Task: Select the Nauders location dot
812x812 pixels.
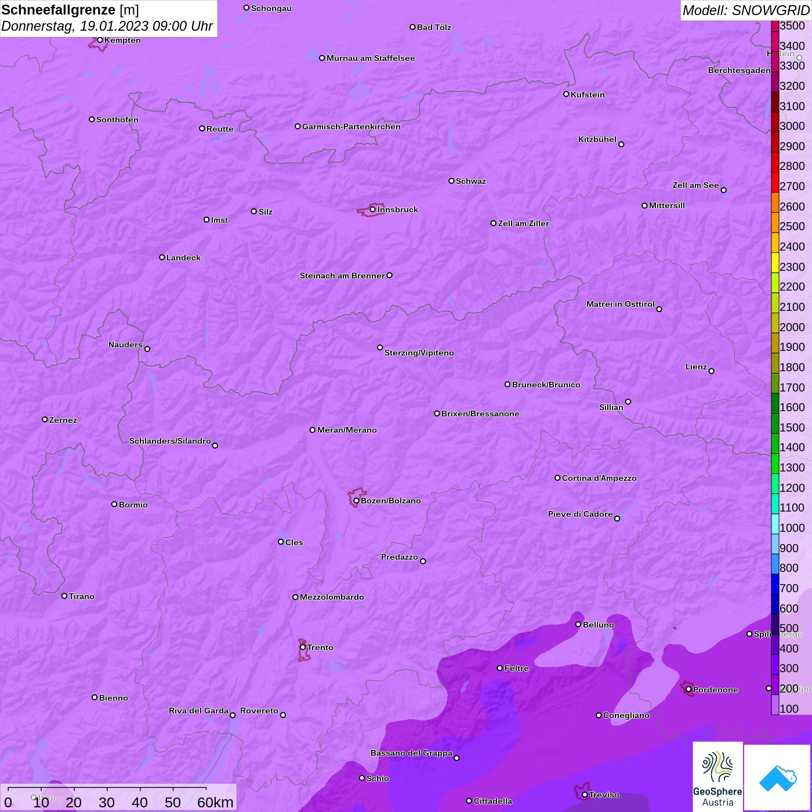Action: pyautogui.click(x=147, y=349)
